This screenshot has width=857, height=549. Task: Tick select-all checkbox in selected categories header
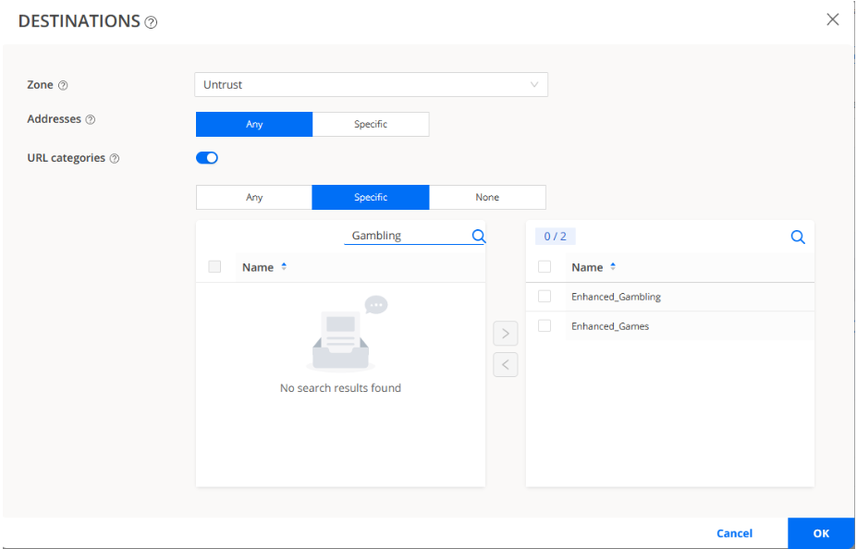coord(545,267)
